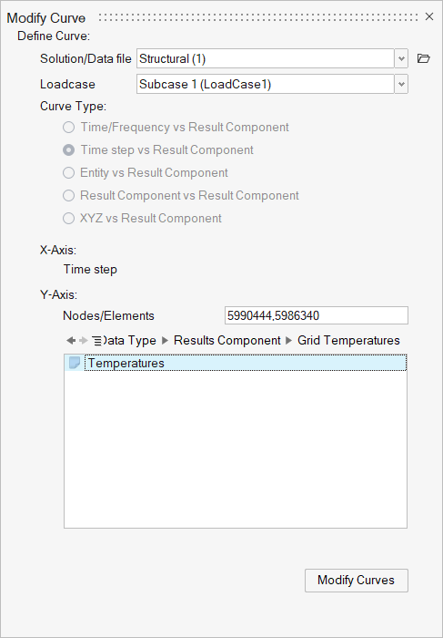Close the Modify Curve panel
This screenshot has height=638, width=443.
click(x=429, y=16)
